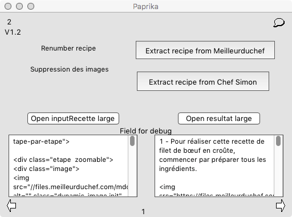Image resolution: width=292 pixels, height=217 pixels.
Task: Maximize the Paprika window
Action: tap(31, 6)
